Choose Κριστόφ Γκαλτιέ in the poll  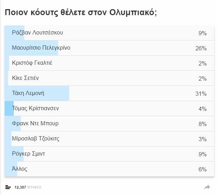[x=109, y=63]
